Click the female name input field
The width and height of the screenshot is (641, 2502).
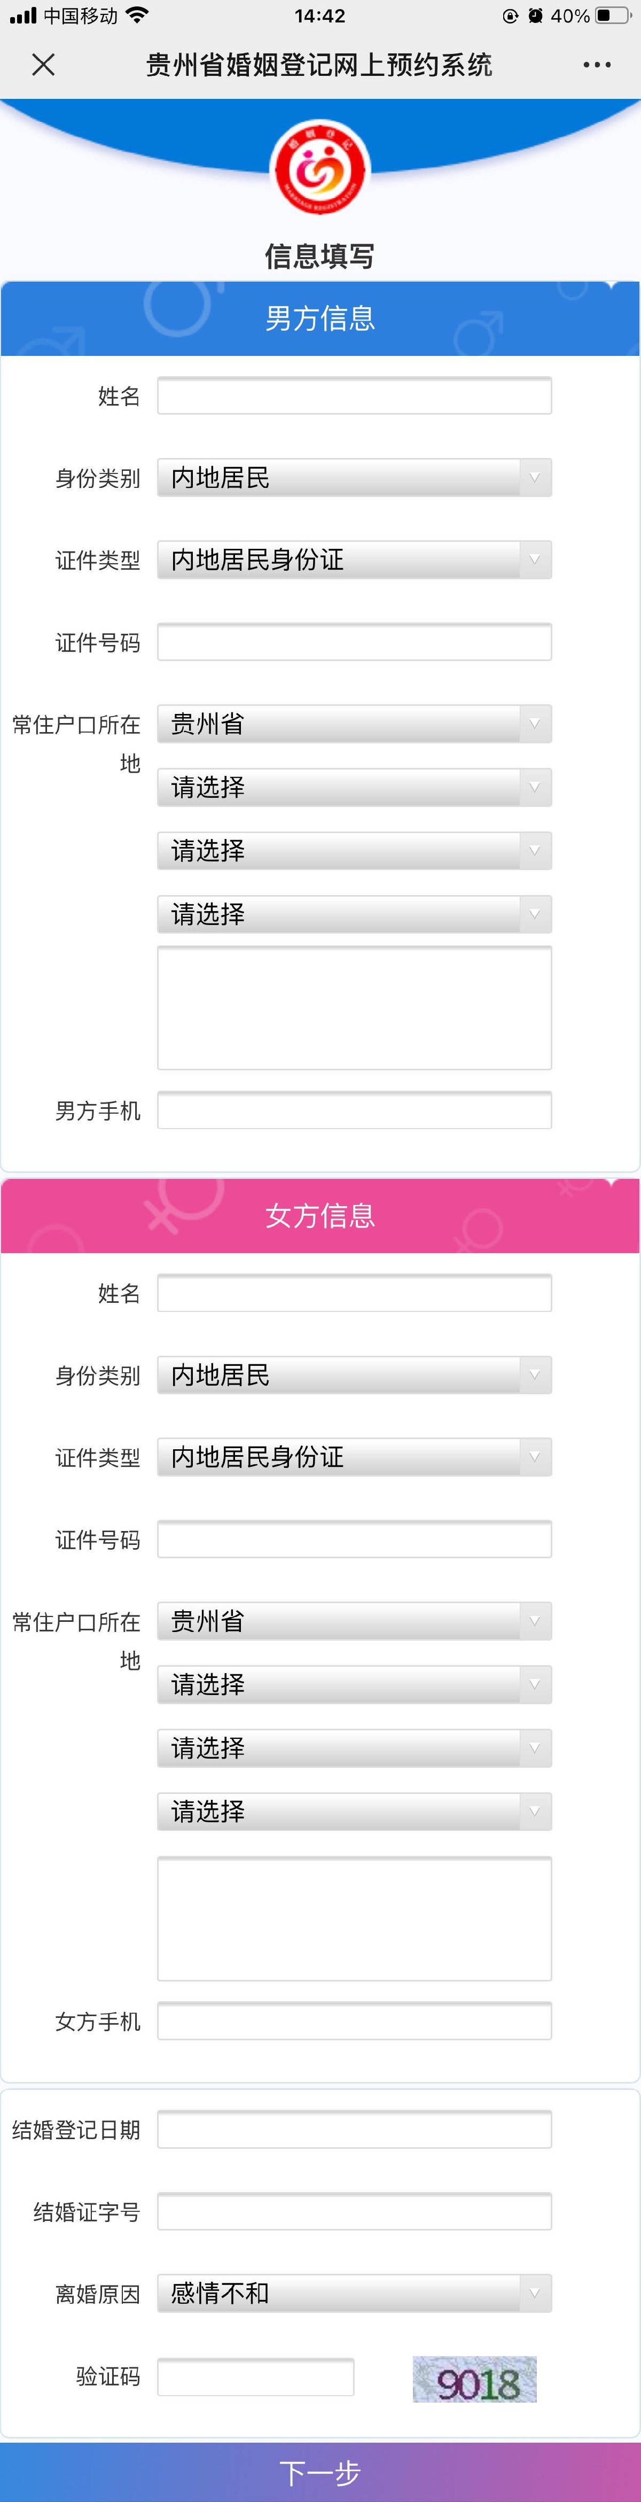coord(355,1293)
